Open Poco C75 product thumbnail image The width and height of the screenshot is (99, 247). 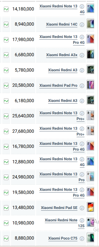[x=91, y=238]
